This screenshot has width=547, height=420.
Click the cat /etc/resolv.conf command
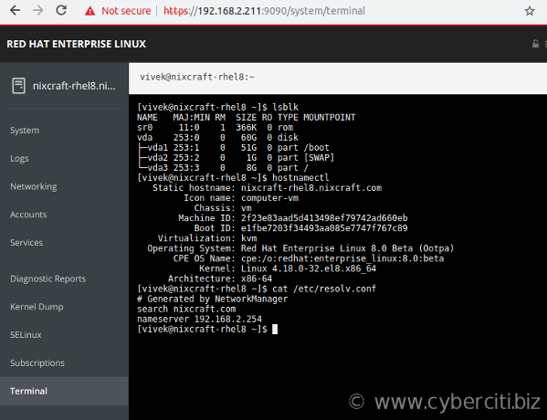pos(324,289)
